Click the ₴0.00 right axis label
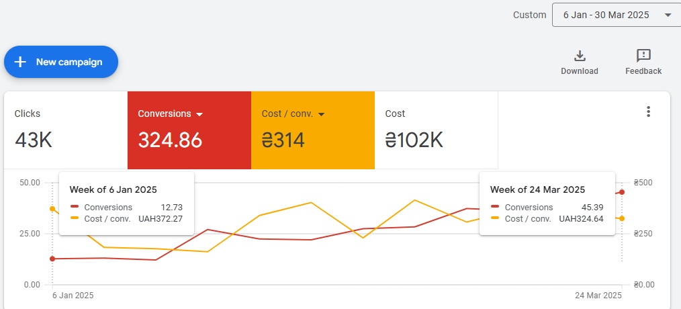 coord(643,285)
